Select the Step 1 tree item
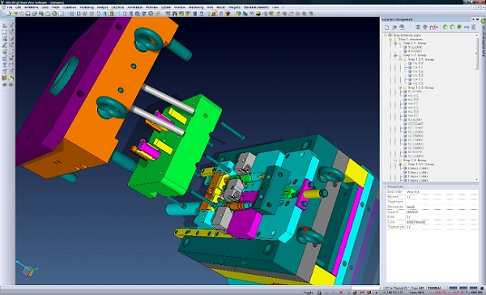This screenshot has height=295, width=486. coord(410,40)
